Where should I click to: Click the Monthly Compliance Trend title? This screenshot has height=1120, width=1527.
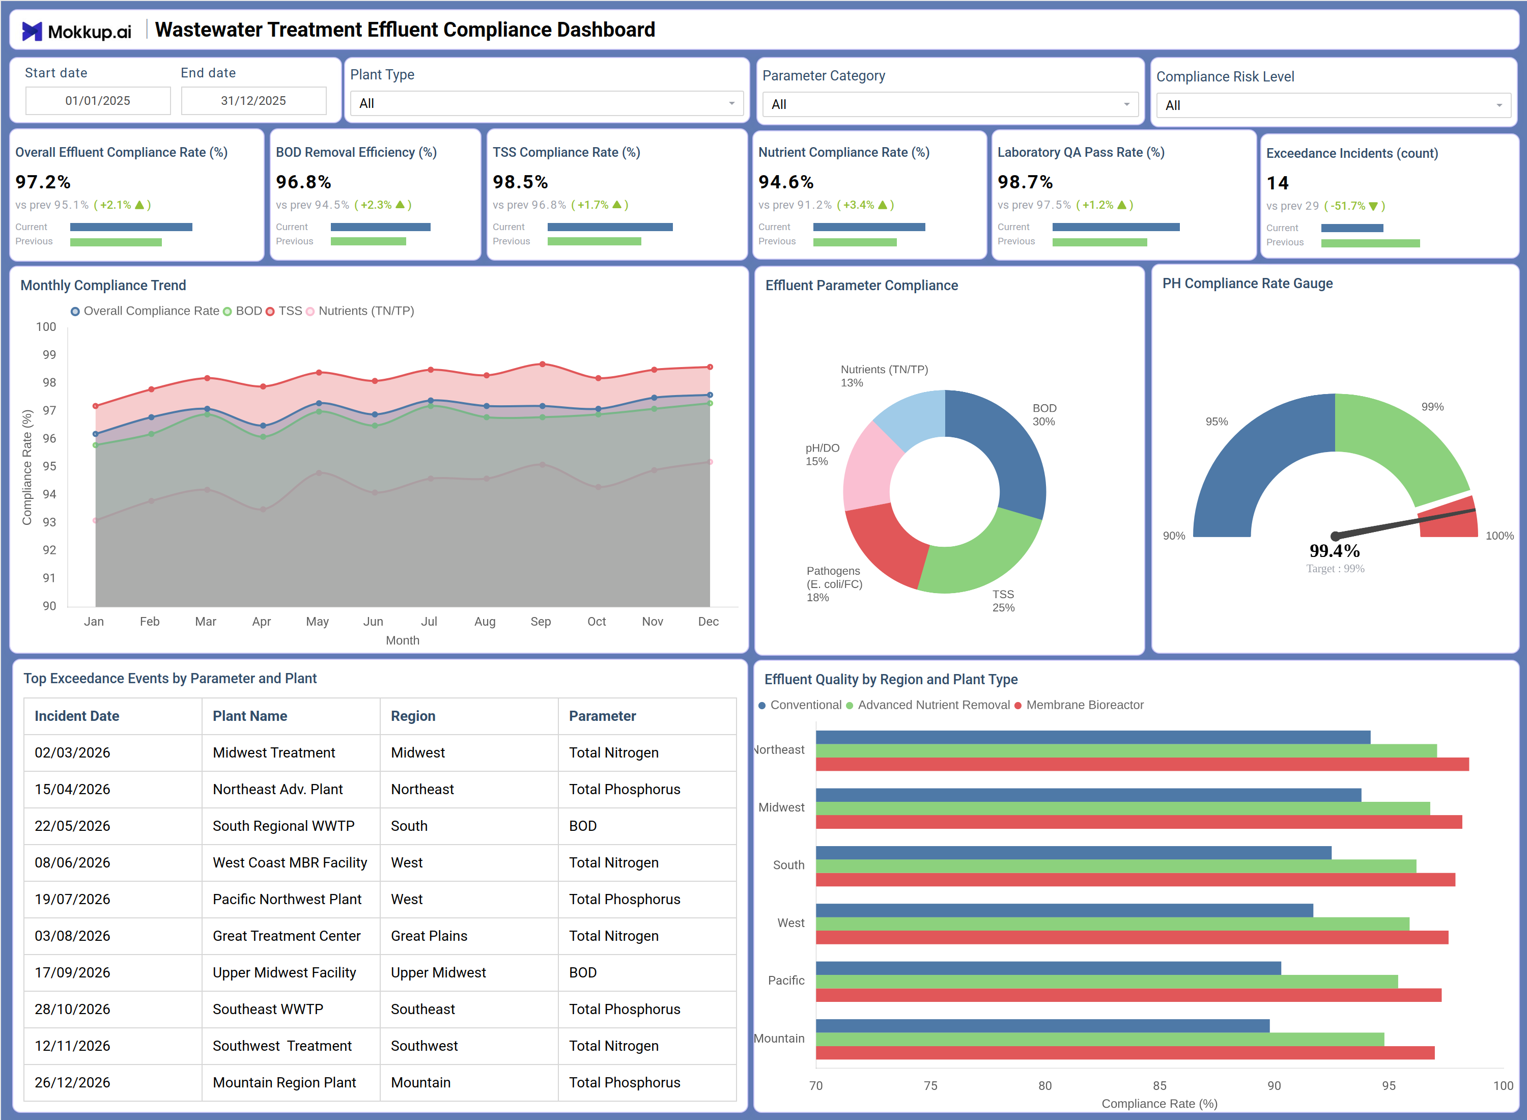(x=103, y=286)
